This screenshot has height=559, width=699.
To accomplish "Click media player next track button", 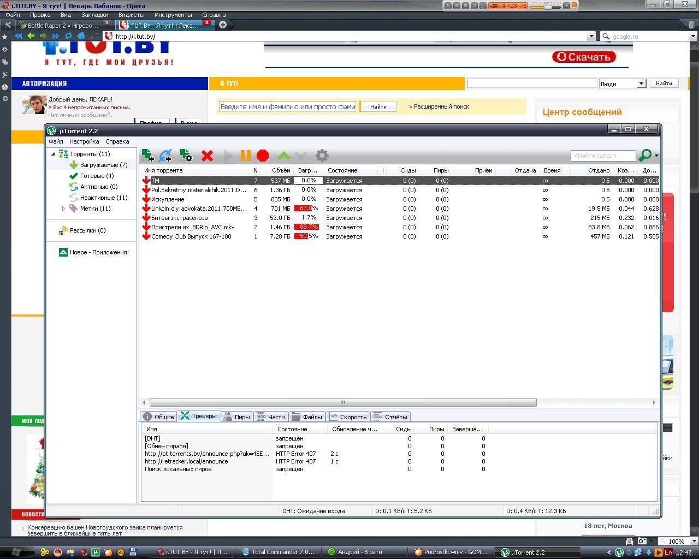I will [x=483, y=5].
